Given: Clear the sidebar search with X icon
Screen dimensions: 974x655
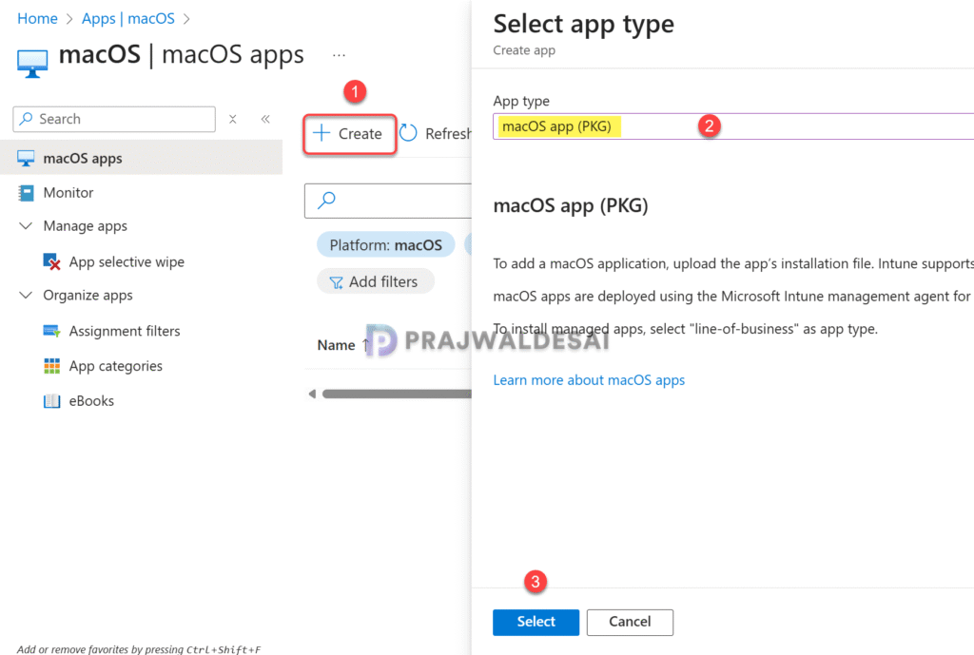Looking at the screenshot, I should [x=233, y=119].
